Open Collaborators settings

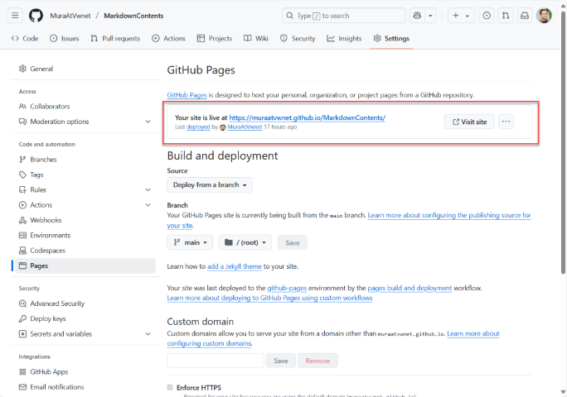85,107
